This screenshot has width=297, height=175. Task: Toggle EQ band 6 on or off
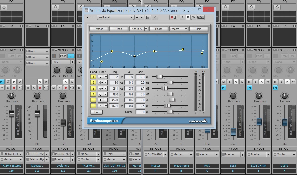click(x=93, y=106)
